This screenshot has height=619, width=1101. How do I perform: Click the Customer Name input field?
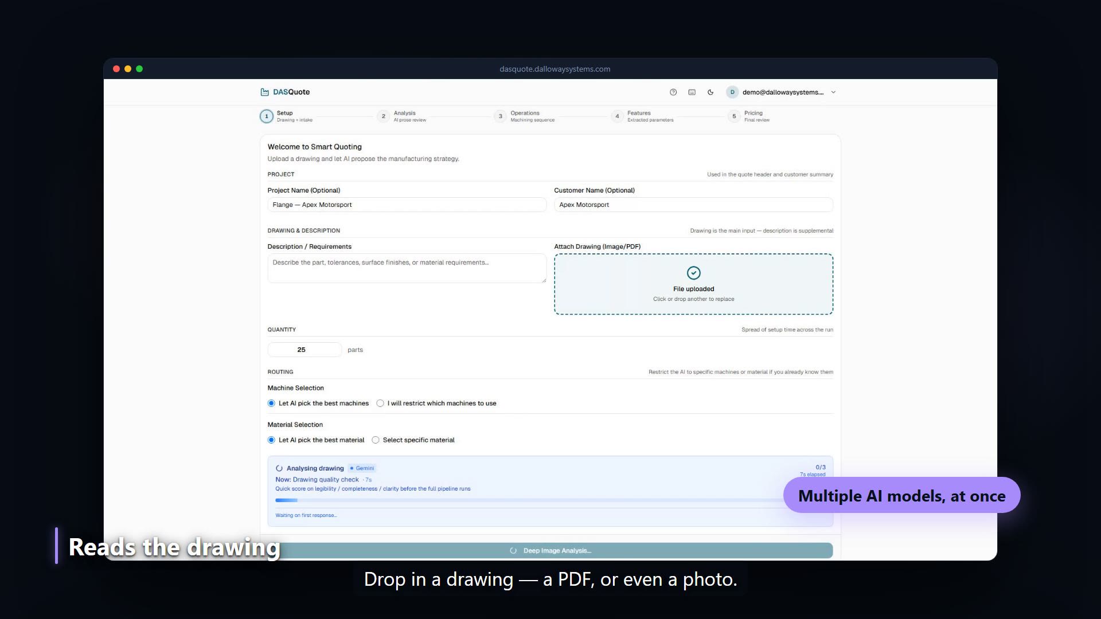[693, 205]
